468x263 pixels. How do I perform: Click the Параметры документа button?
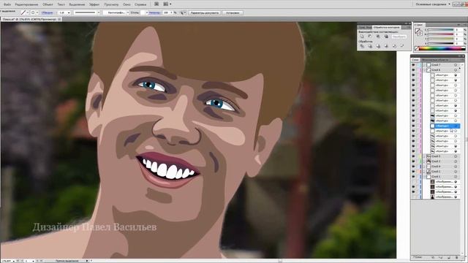(205, 12)
